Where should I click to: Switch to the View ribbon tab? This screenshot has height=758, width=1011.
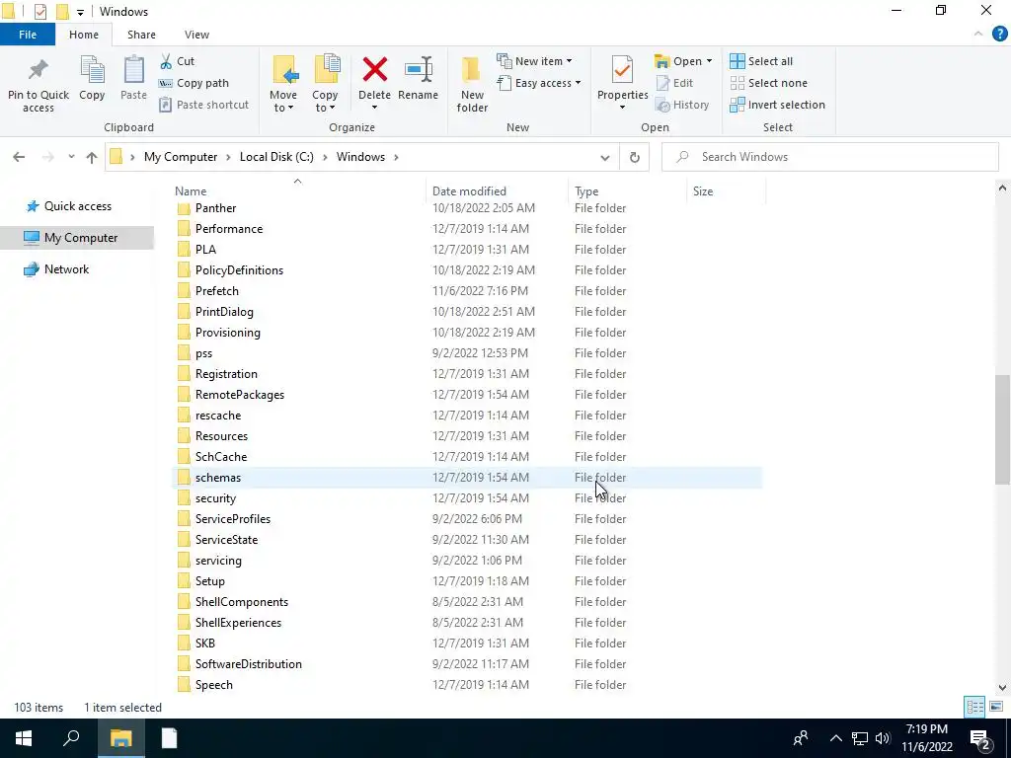tap(196, 35)
